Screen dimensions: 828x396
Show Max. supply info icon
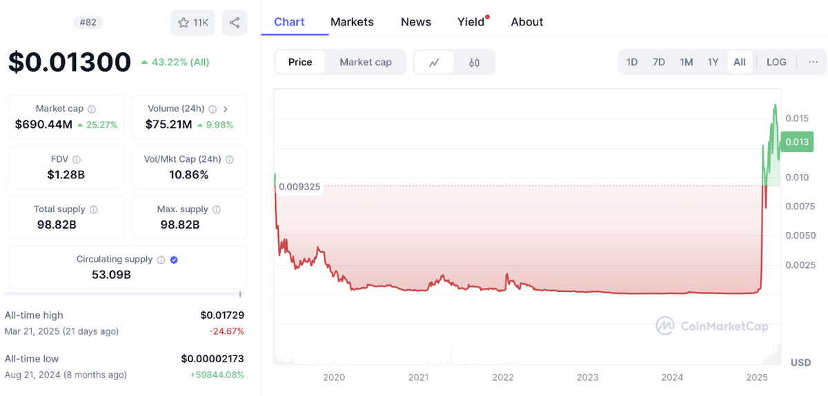tap(217, 209)
